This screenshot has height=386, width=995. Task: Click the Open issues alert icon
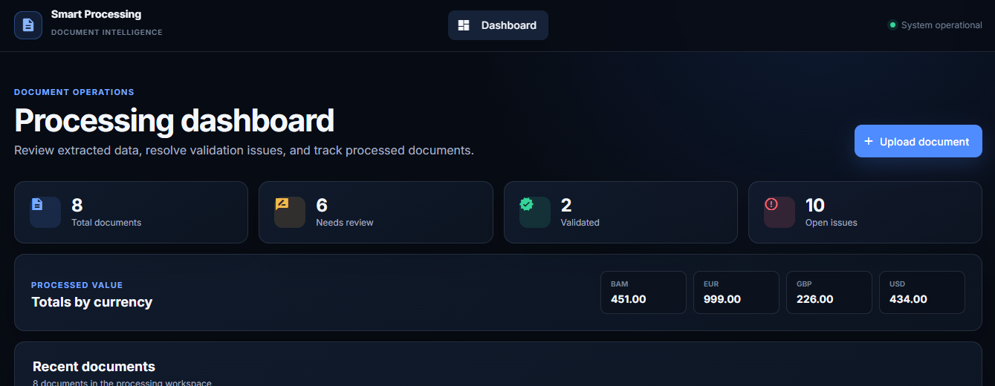(x=771, y=203)
